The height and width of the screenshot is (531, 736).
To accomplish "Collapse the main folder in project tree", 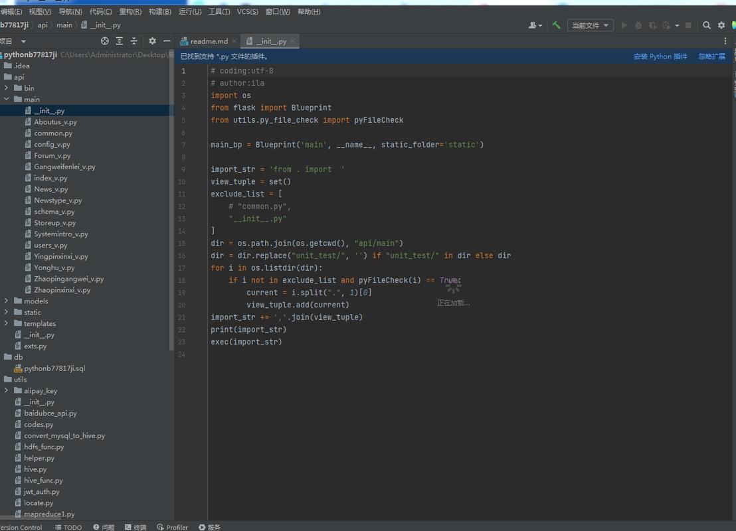I will [7, 100].
